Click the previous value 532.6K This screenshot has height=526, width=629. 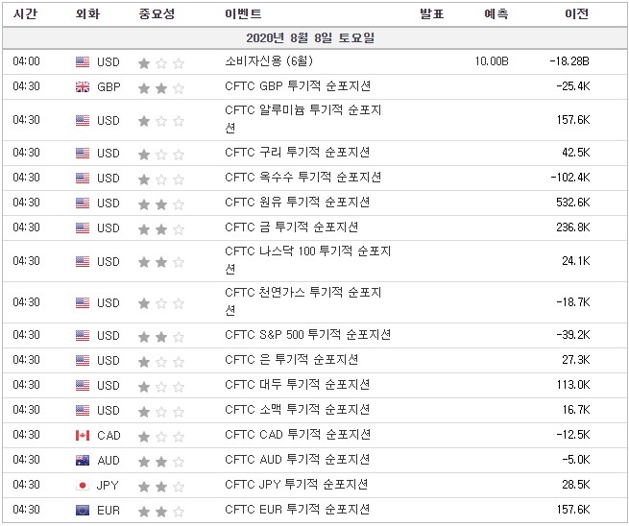click(x=573, y=203)
